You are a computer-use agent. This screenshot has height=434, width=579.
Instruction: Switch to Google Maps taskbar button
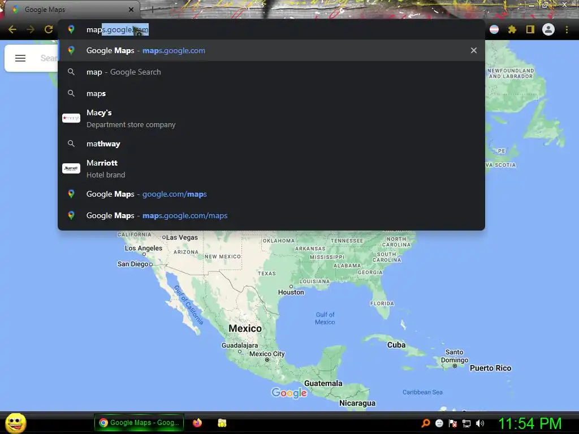pyautogui.click(x=139, y=423)
